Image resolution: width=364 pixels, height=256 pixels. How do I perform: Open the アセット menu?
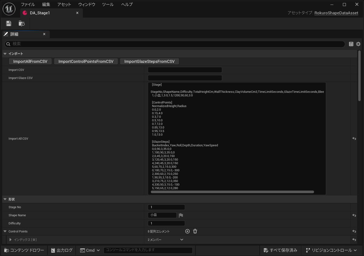[x=64, y=5]
